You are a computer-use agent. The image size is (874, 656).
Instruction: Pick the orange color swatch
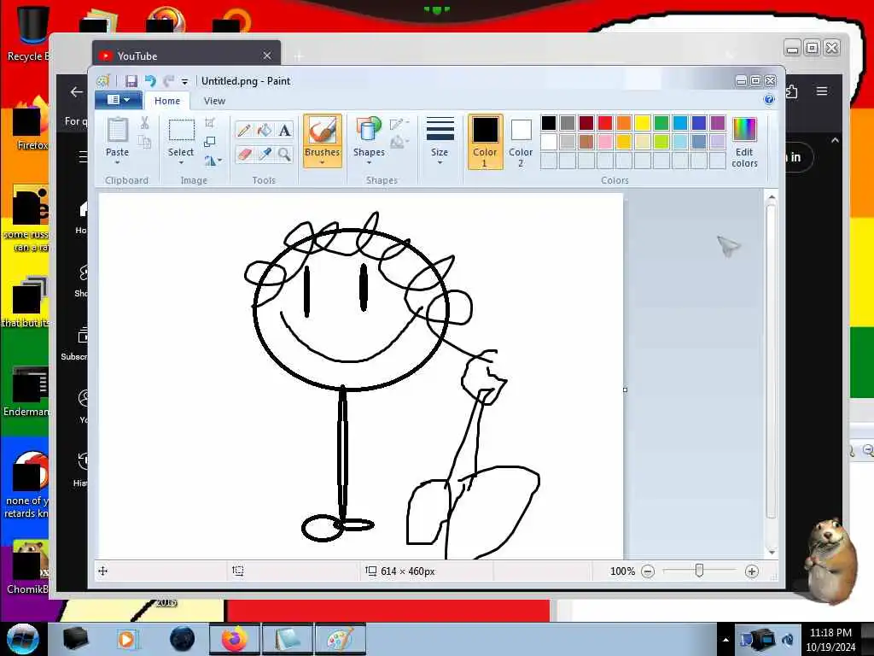coord(624,123)
